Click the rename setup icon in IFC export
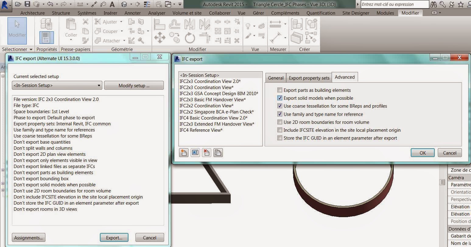The width and height of the screenshot is (471, 247). [x=195, y=152]
